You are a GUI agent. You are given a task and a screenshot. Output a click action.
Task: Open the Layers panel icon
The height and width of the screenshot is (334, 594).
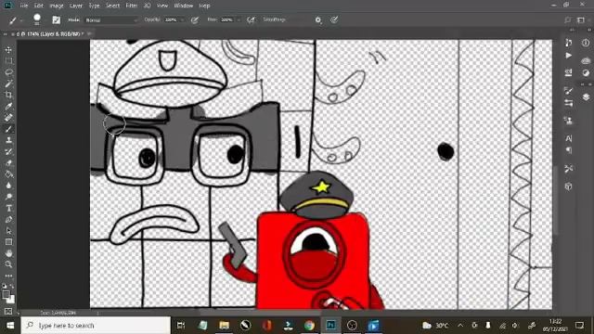586,97
